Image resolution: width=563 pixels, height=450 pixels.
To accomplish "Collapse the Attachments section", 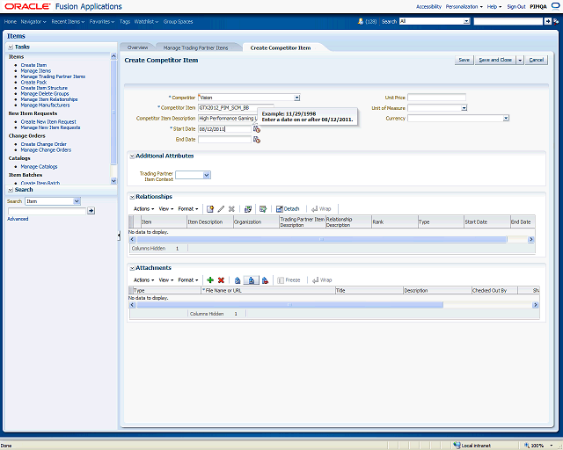I will (x=132, y=268).
